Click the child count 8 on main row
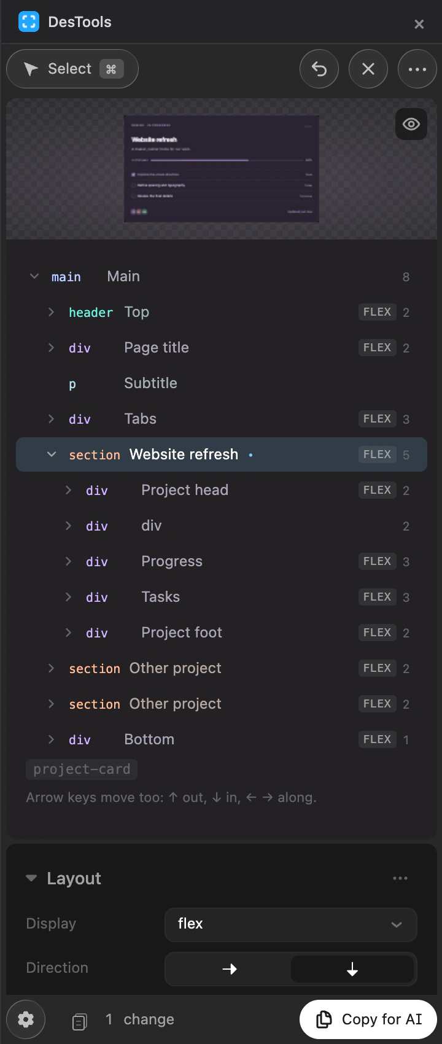The height and width of the screenshot is (1044, 442). (406, 278)
